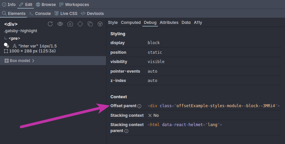Click the Stacking context parent info icon
Screen dimensions: 285x144
point(126,131)
